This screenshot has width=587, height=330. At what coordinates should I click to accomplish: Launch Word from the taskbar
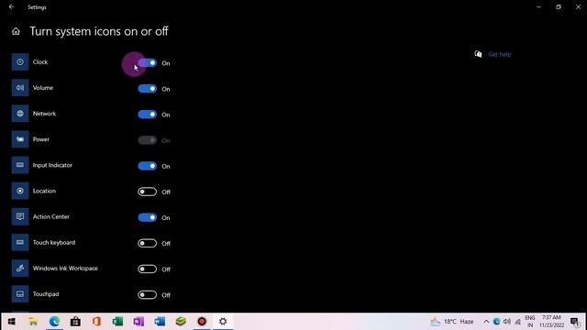(160, 322)
